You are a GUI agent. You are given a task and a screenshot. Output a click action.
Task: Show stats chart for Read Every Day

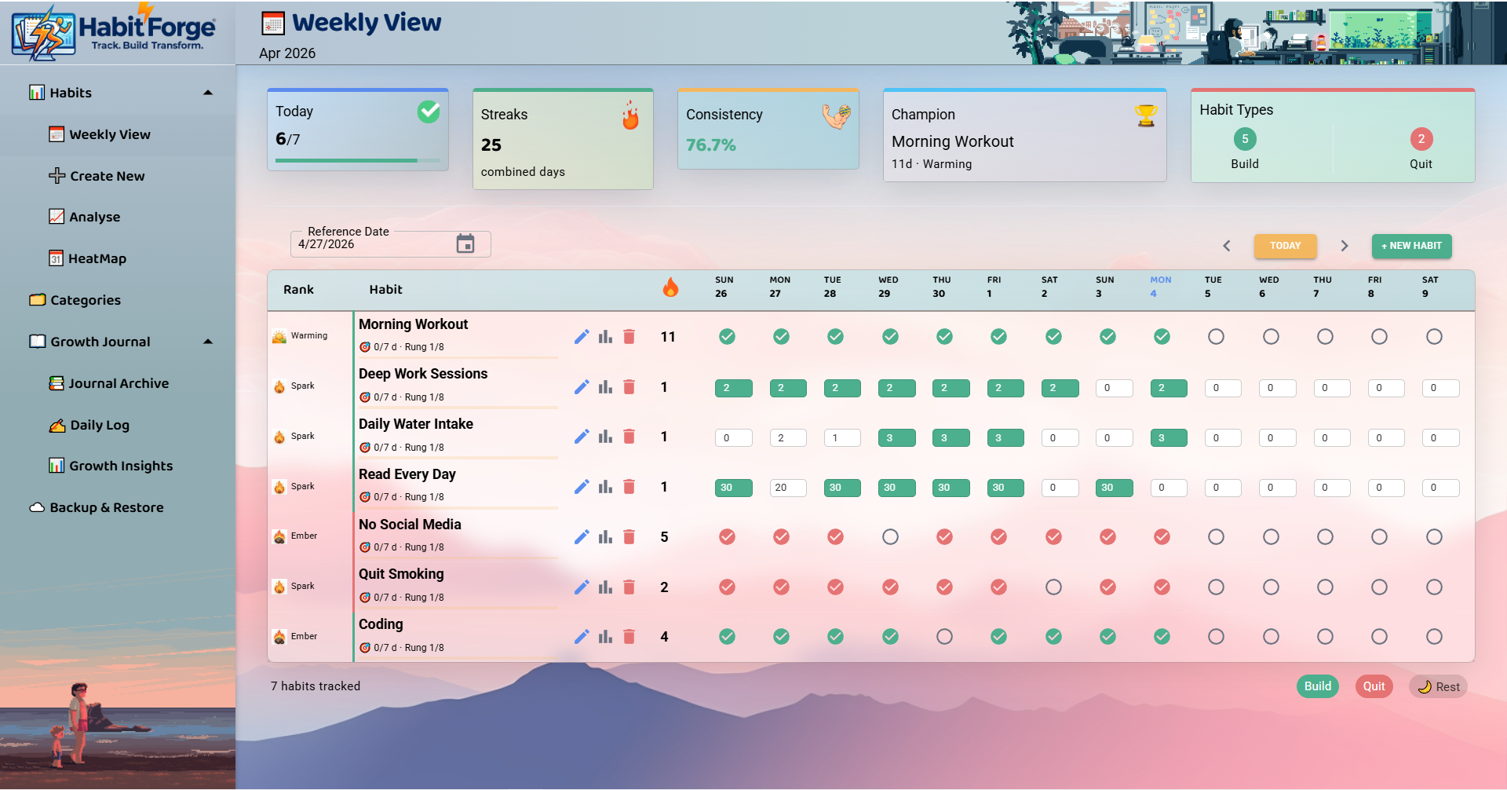point(605,487)
